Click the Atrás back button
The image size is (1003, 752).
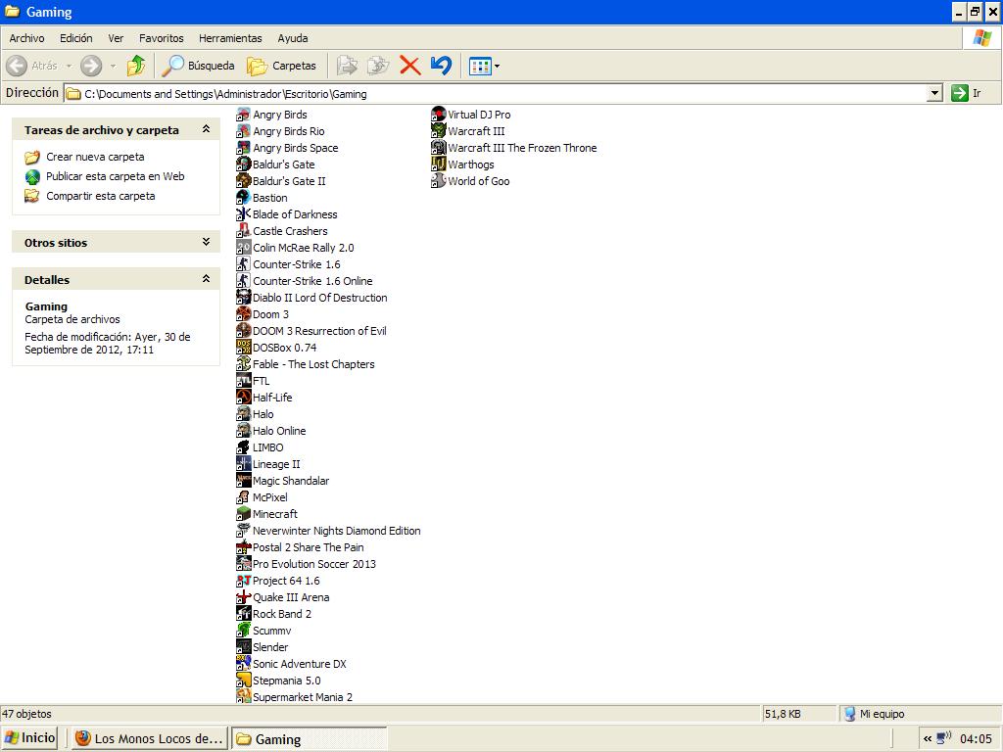pos(31,66)
